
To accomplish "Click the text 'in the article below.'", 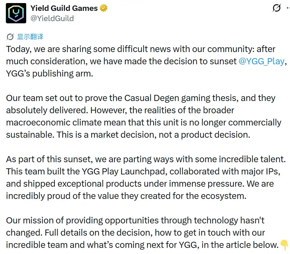I will pyautogui.click(x=240, y=245).
